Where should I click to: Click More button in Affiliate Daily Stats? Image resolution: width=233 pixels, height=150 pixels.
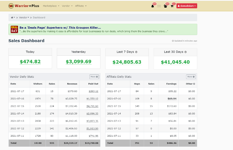pyautogui.click(x=191, y=77)
